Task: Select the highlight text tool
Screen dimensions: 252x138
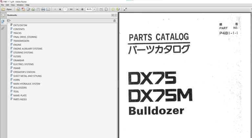Action: (118, 9)
